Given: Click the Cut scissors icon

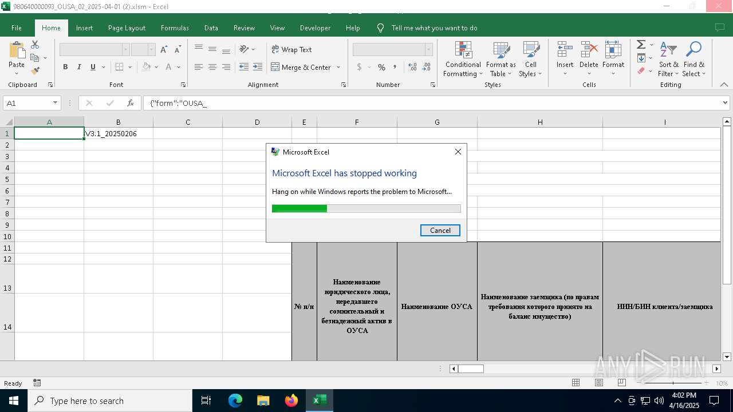Looking at the screenshot, I should (x=35, y=45).
